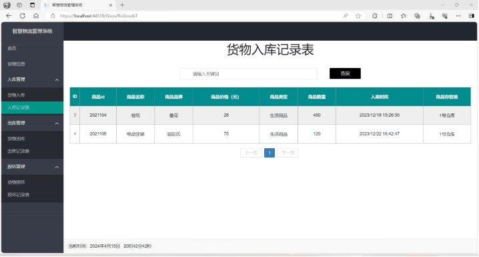Screen dimensions: 479x257
Task: Toggle the Edge sidebar icon
Action: click(472, 16)
